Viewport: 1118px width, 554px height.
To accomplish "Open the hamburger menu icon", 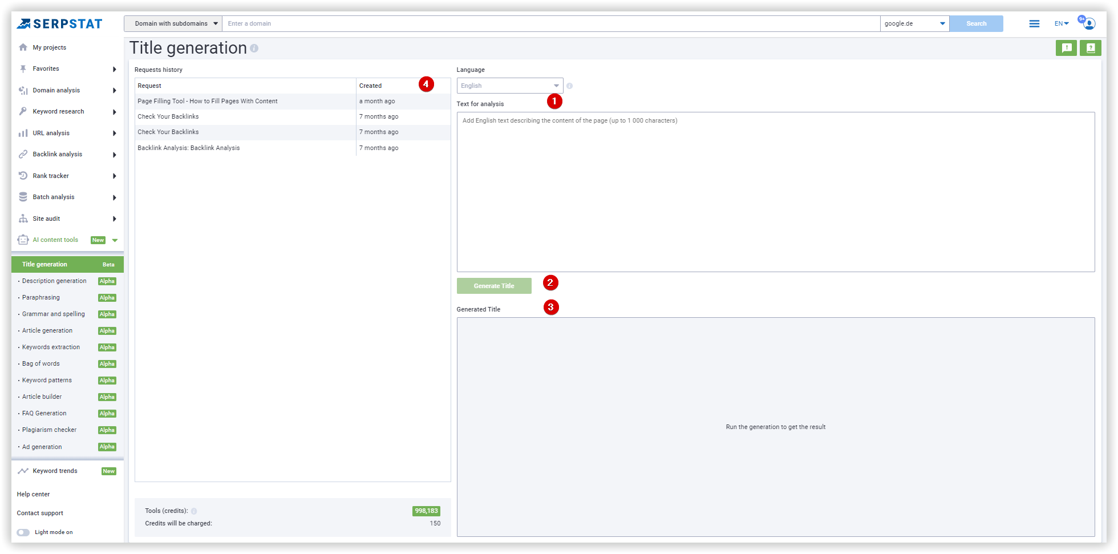I will coord(1034,23).
